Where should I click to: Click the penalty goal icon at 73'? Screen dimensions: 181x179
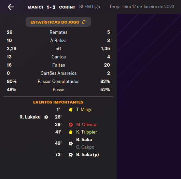click(x=71, y=155)
